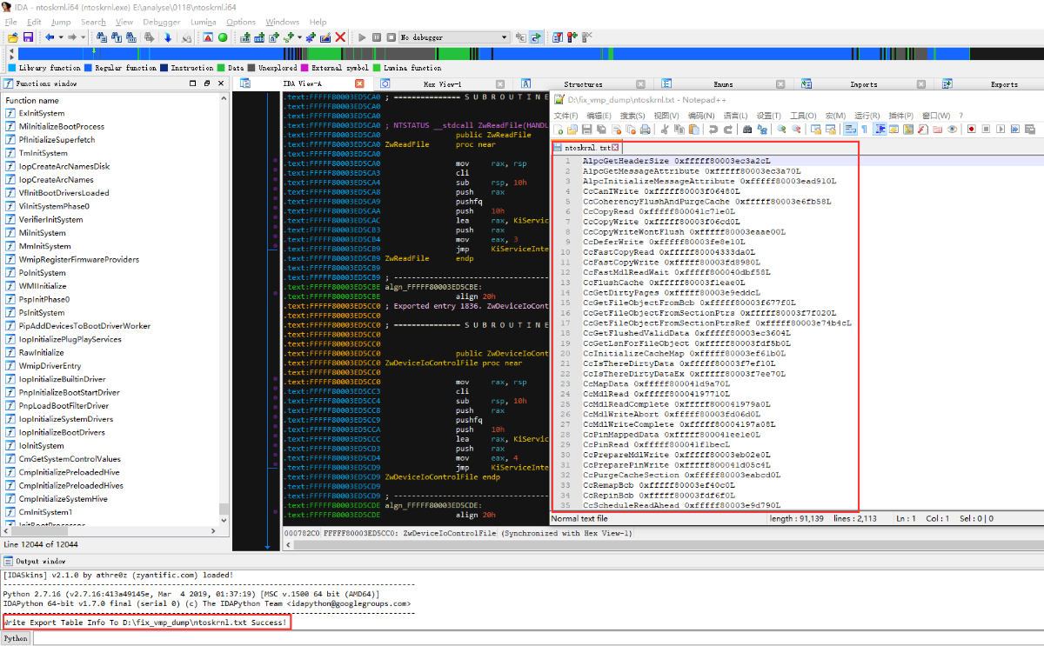Toggle word wrap in Notepad++ toolbar
This screenshot has height=646, width=1044.
click(x=851, y=129)
